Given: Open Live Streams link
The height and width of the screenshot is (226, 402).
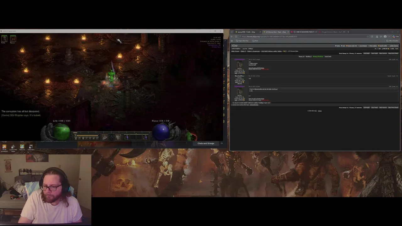Looking at the screenshot, I should (362, 46).
